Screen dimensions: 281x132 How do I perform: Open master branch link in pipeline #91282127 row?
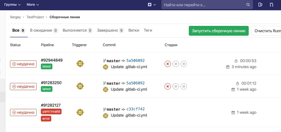point(113,109)
